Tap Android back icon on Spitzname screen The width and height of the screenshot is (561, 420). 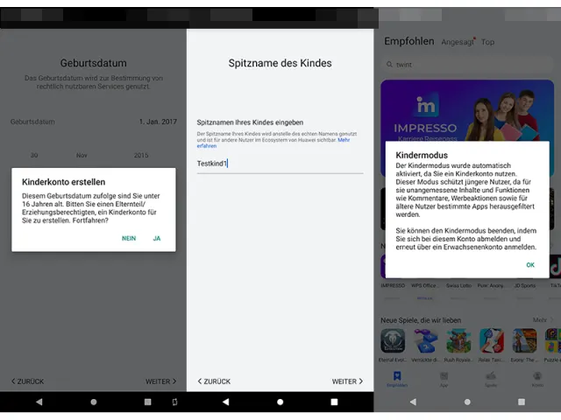[225, 402]
